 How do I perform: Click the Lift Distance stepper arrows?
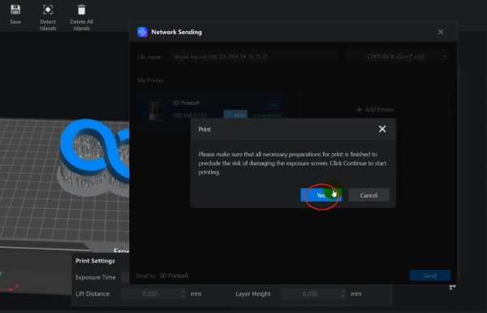pyautogui.click(x=183, y=293)
